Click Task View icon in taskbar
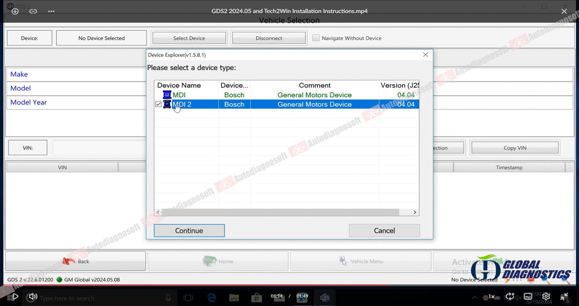 188,297
